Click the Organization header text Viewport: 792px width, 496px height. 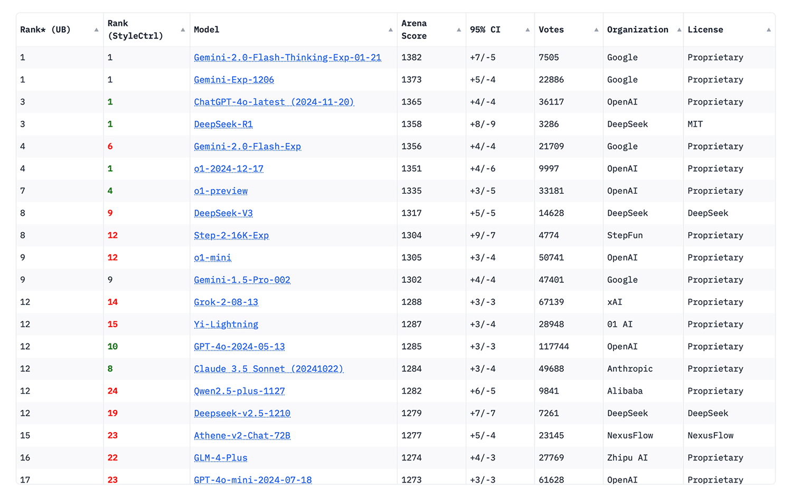pos(638,30)
